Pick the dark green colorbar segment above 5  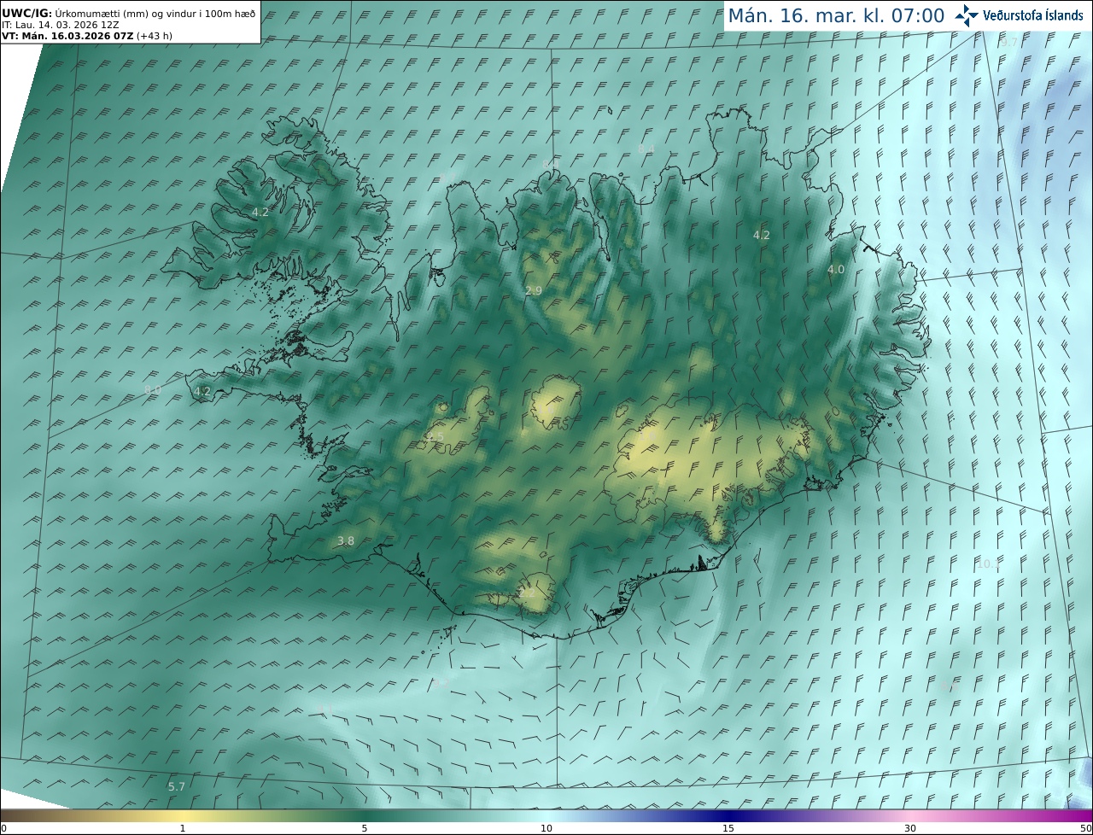coord(365,815)
